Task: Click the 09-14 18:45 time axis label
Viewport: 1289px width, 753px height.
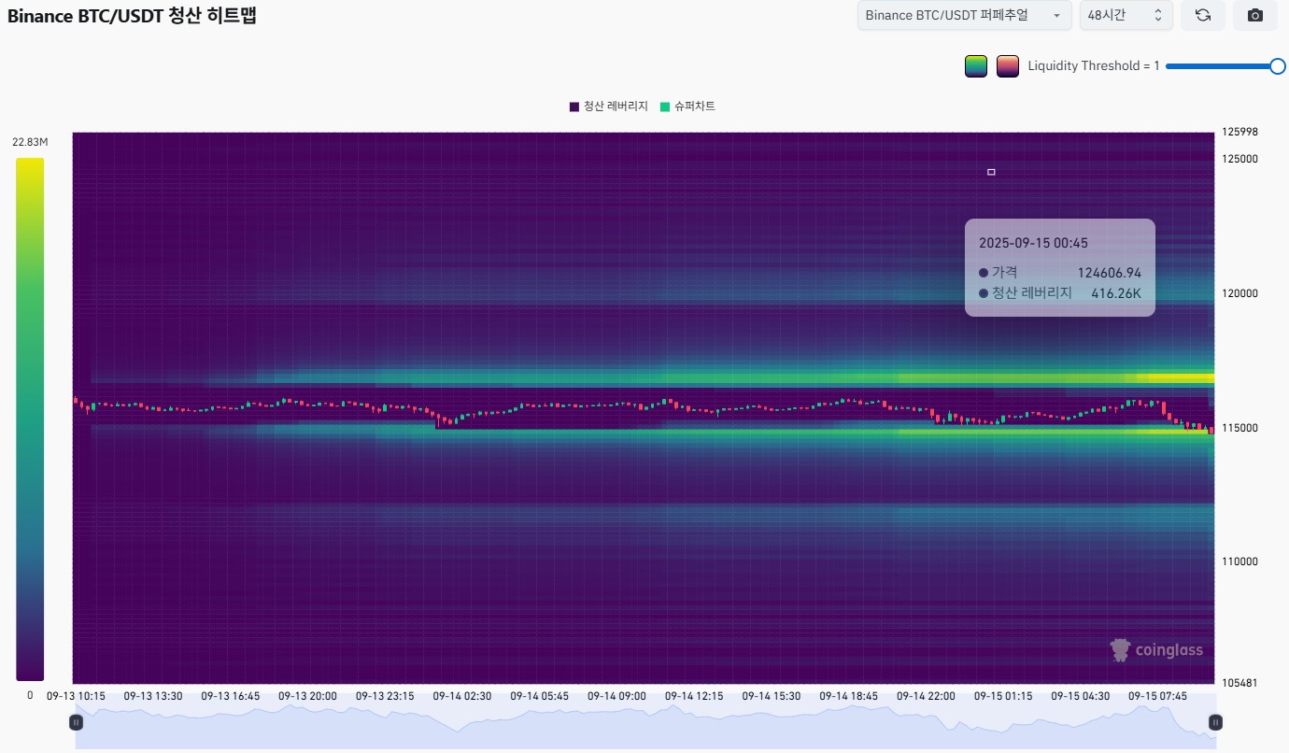Action: point(848,696)
